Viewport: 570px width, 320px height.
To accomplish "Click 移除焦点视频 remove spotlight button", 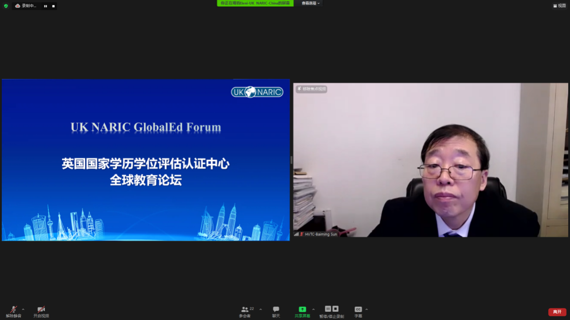I will tap(311, 89).
